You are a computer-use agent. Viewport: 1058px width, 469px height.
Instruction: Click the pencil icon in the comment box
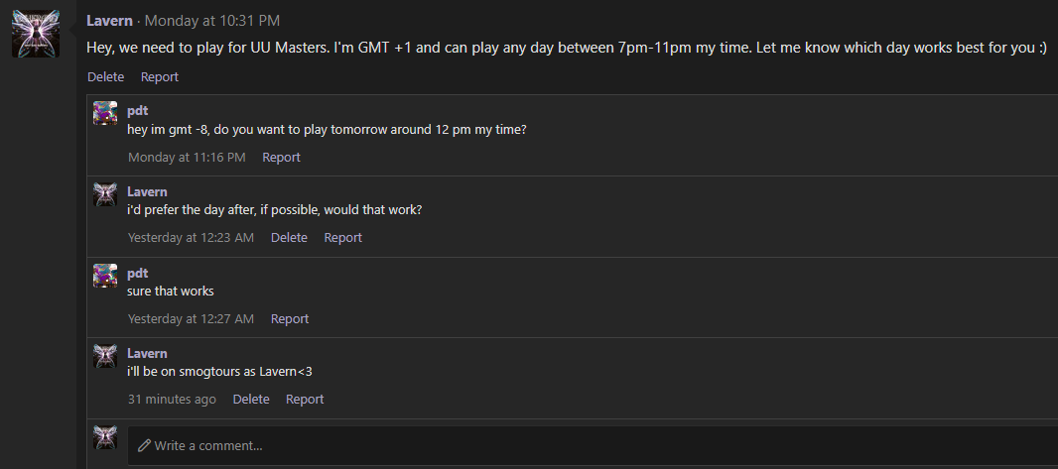point(144,446)
